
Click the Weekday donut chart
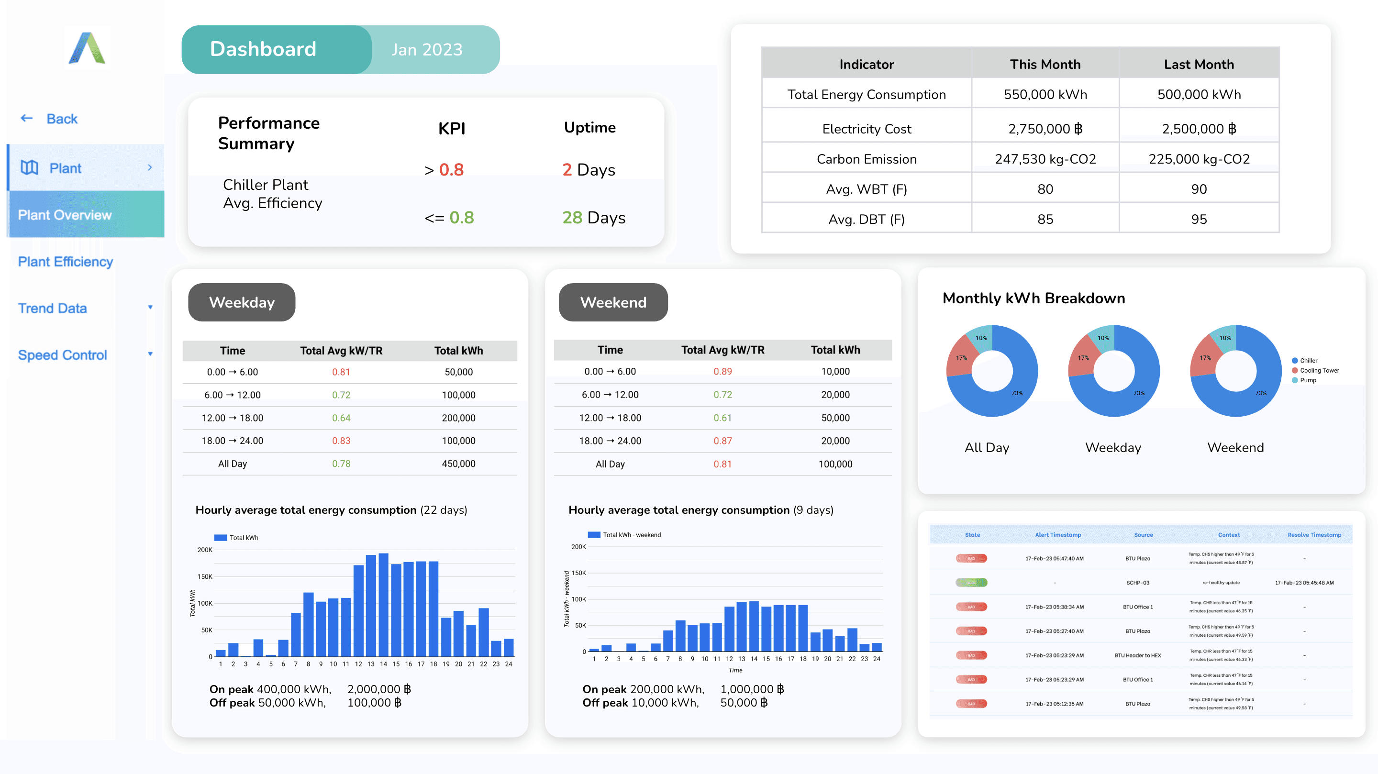(x=1114, y=371)
